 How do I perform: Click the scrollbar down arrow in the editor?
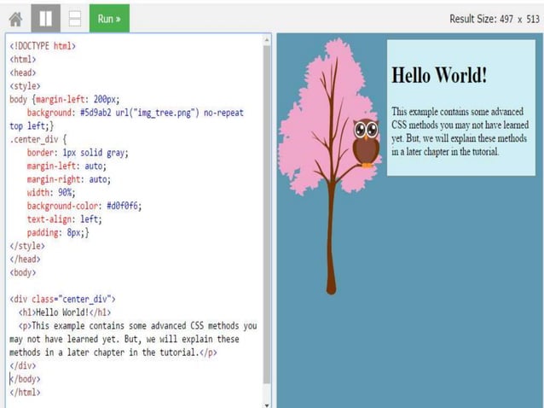point(267,404)
